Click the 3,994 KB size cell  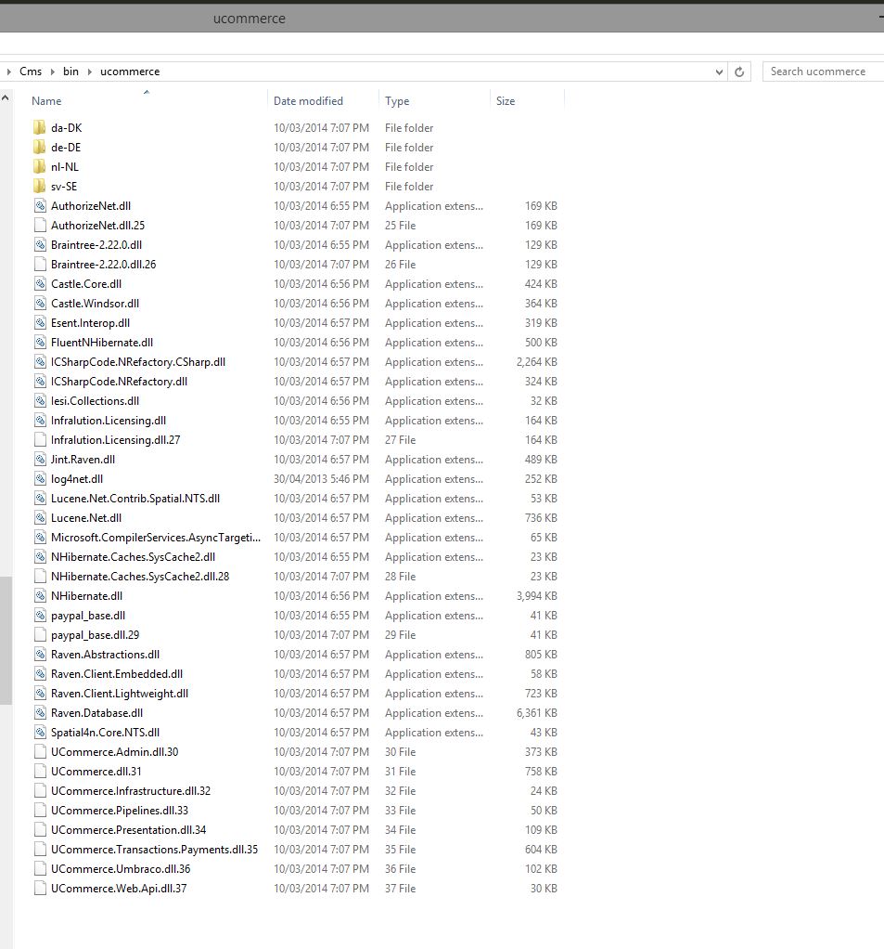537,595
